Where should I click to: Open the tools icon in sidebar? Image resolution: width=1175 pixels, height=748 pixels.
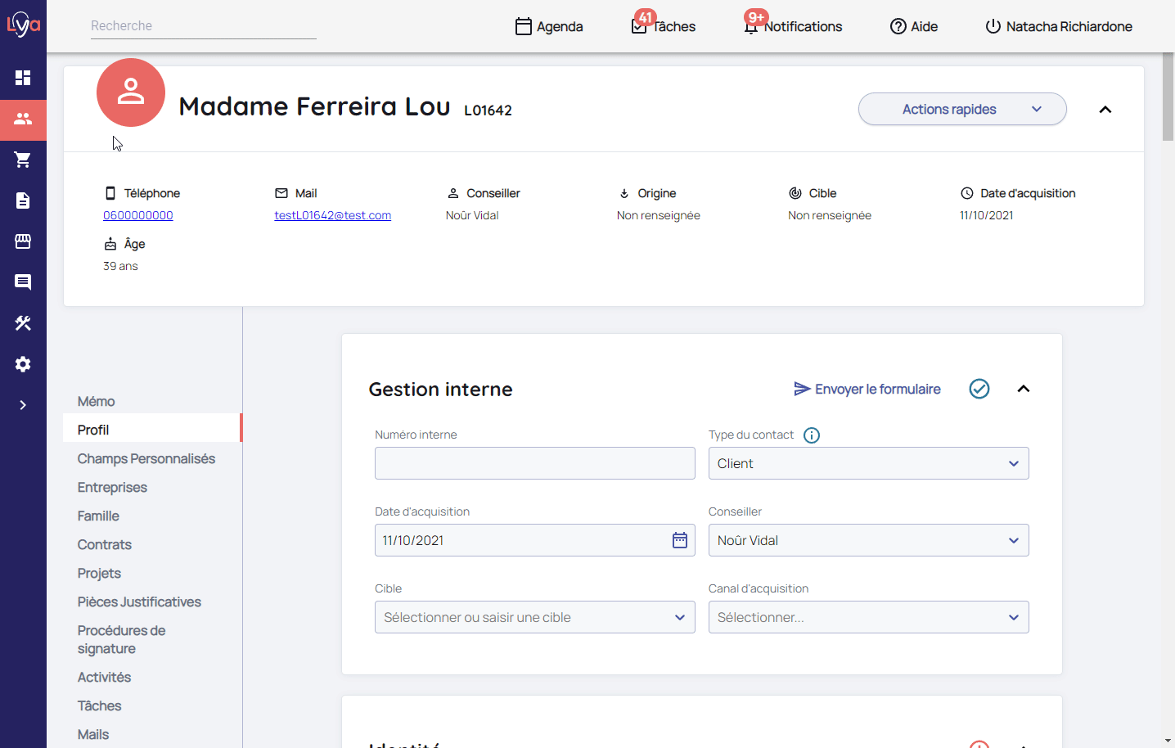[23, 323]
